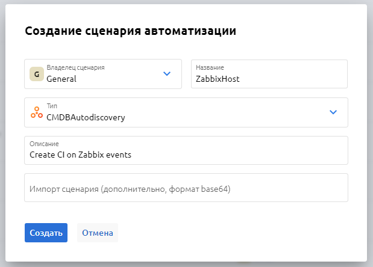Click the 'Описание' field label
The height and width of the screenshot is (267, 373).
pos(45,144)
